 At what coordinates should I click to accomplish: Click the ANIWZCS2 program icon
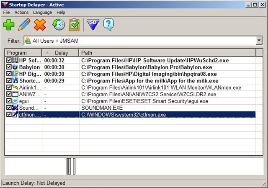coord(15,94)
